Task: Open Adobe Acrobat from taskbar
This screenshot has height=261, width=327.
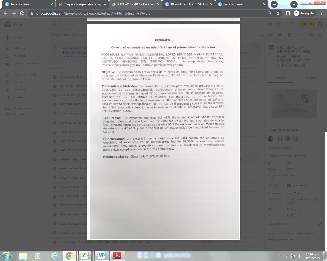Action: [x=117, y=256]
